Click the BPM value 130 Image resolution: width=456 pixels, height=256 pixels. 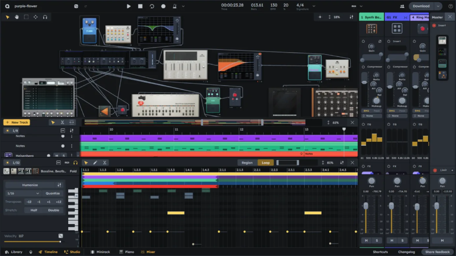coord(273,5)
